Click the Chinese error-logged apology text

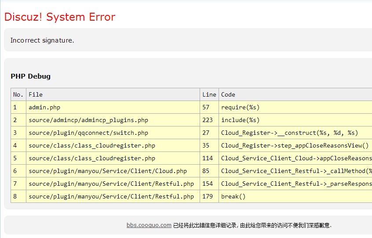point(252,225)
